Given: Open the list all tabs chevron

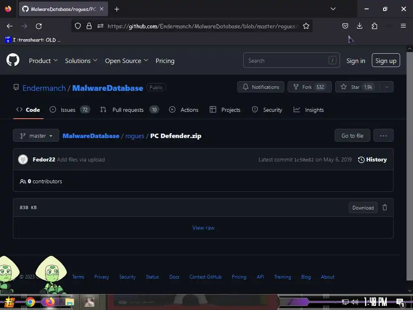Looking at the screenshot, I should tap(333, 9).
